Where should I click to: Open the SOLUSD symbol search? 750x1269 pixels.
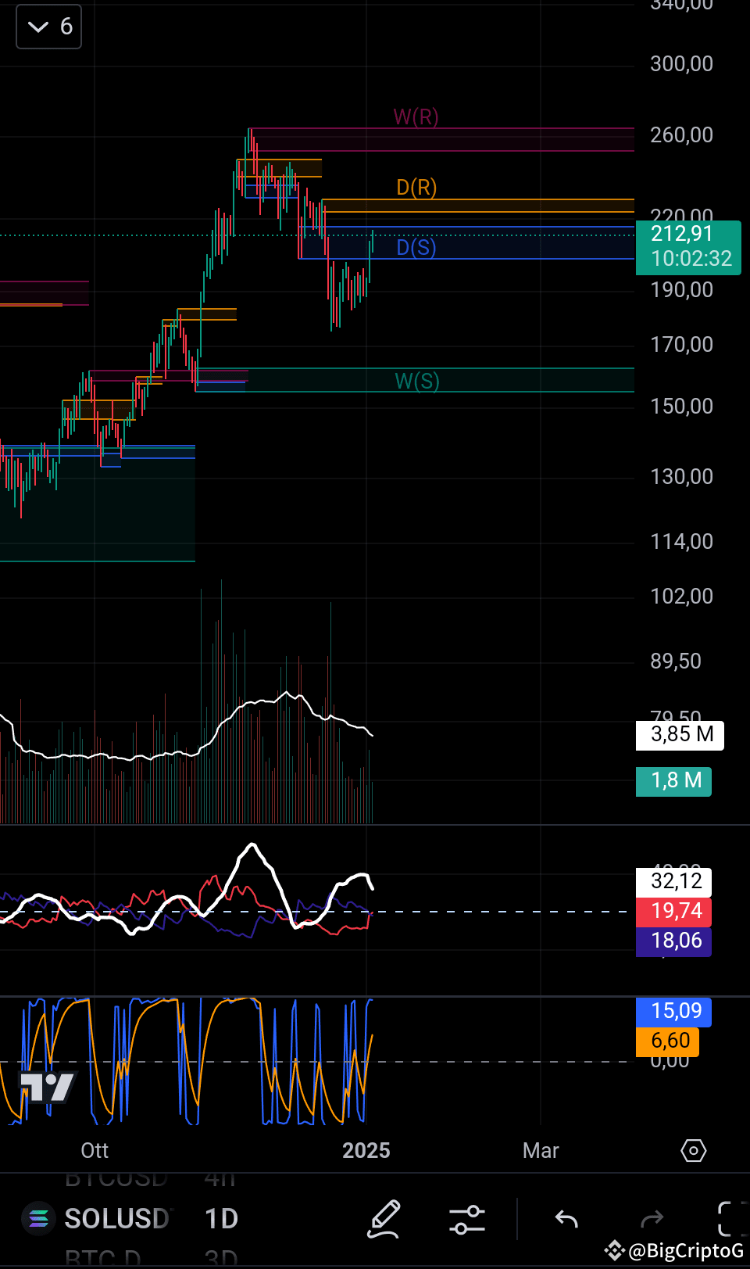tap(117, 1218)
